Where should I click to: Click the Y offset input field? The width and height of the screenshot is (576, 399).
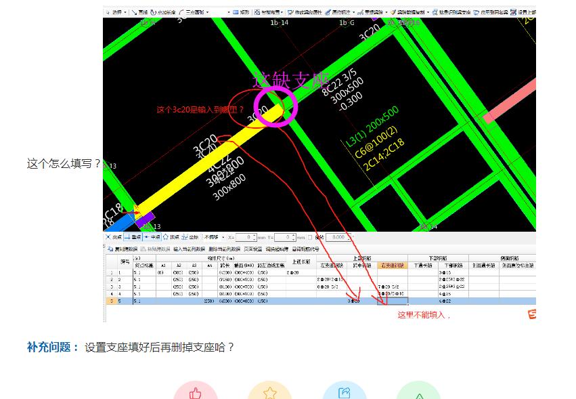[285, 238]
